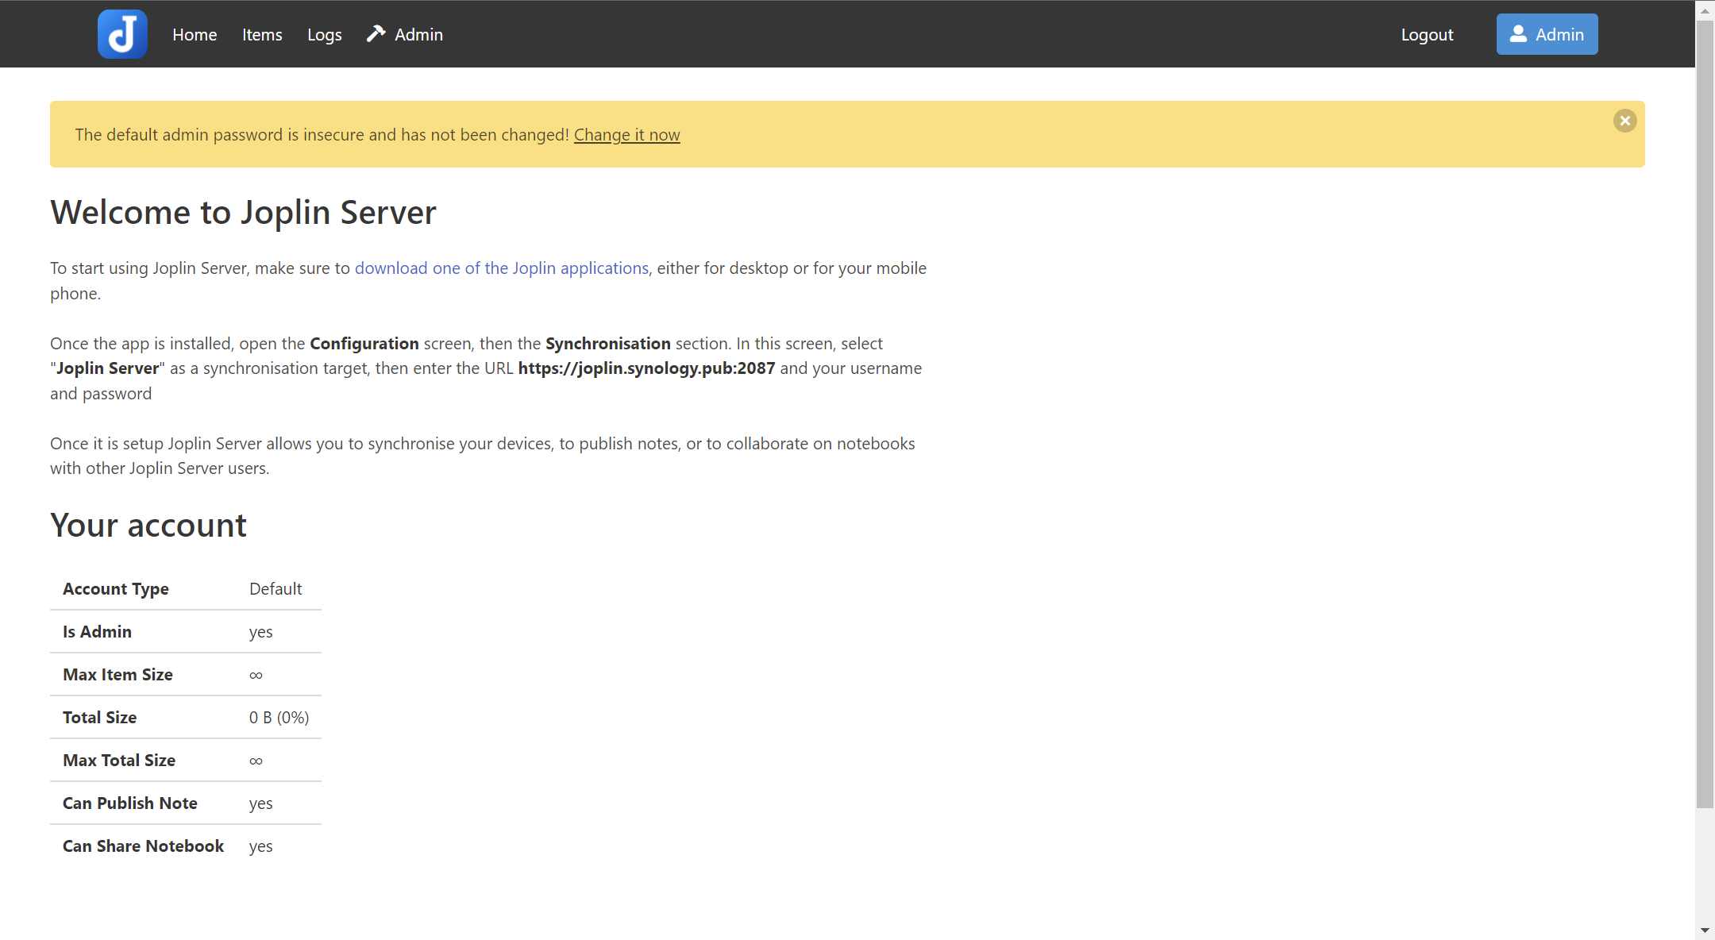Open the Admin menu with hammer icon
This screenshot has width=1715, height=940.
point(405,35)
